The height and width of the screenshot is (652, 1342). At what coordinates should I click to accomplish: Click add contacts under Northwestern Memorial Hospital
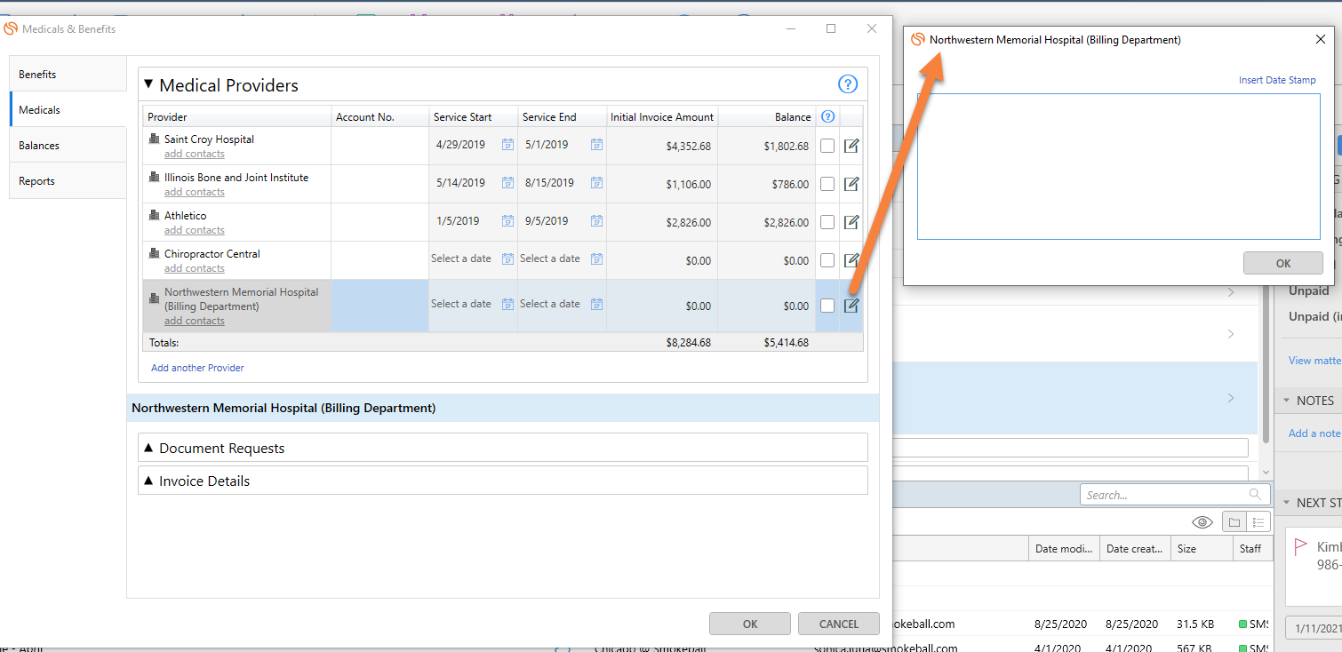[x=195, y=321]
